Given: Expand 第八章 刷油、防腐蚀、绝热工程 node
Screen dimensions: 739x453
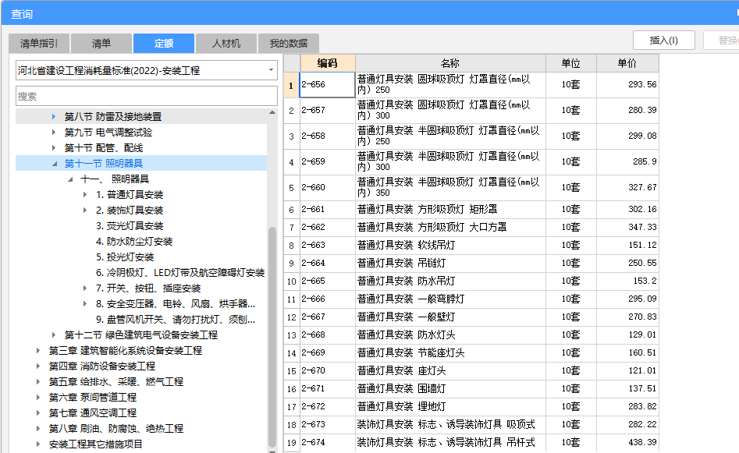Looking at the screenshot, I should 38,429.
